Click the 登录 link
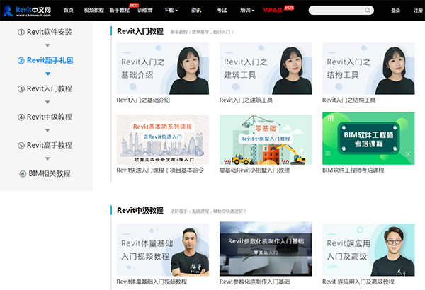The height and width of the screenshot is (290, 425). (x=395, y=11)
